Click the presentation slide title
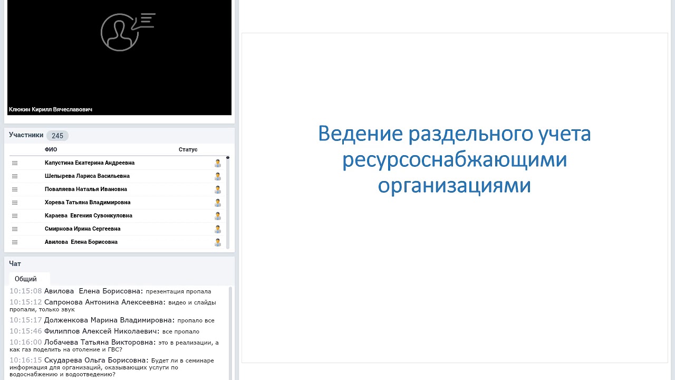The height and width of the screenshot is (380, 675). [x=454, y=159]
